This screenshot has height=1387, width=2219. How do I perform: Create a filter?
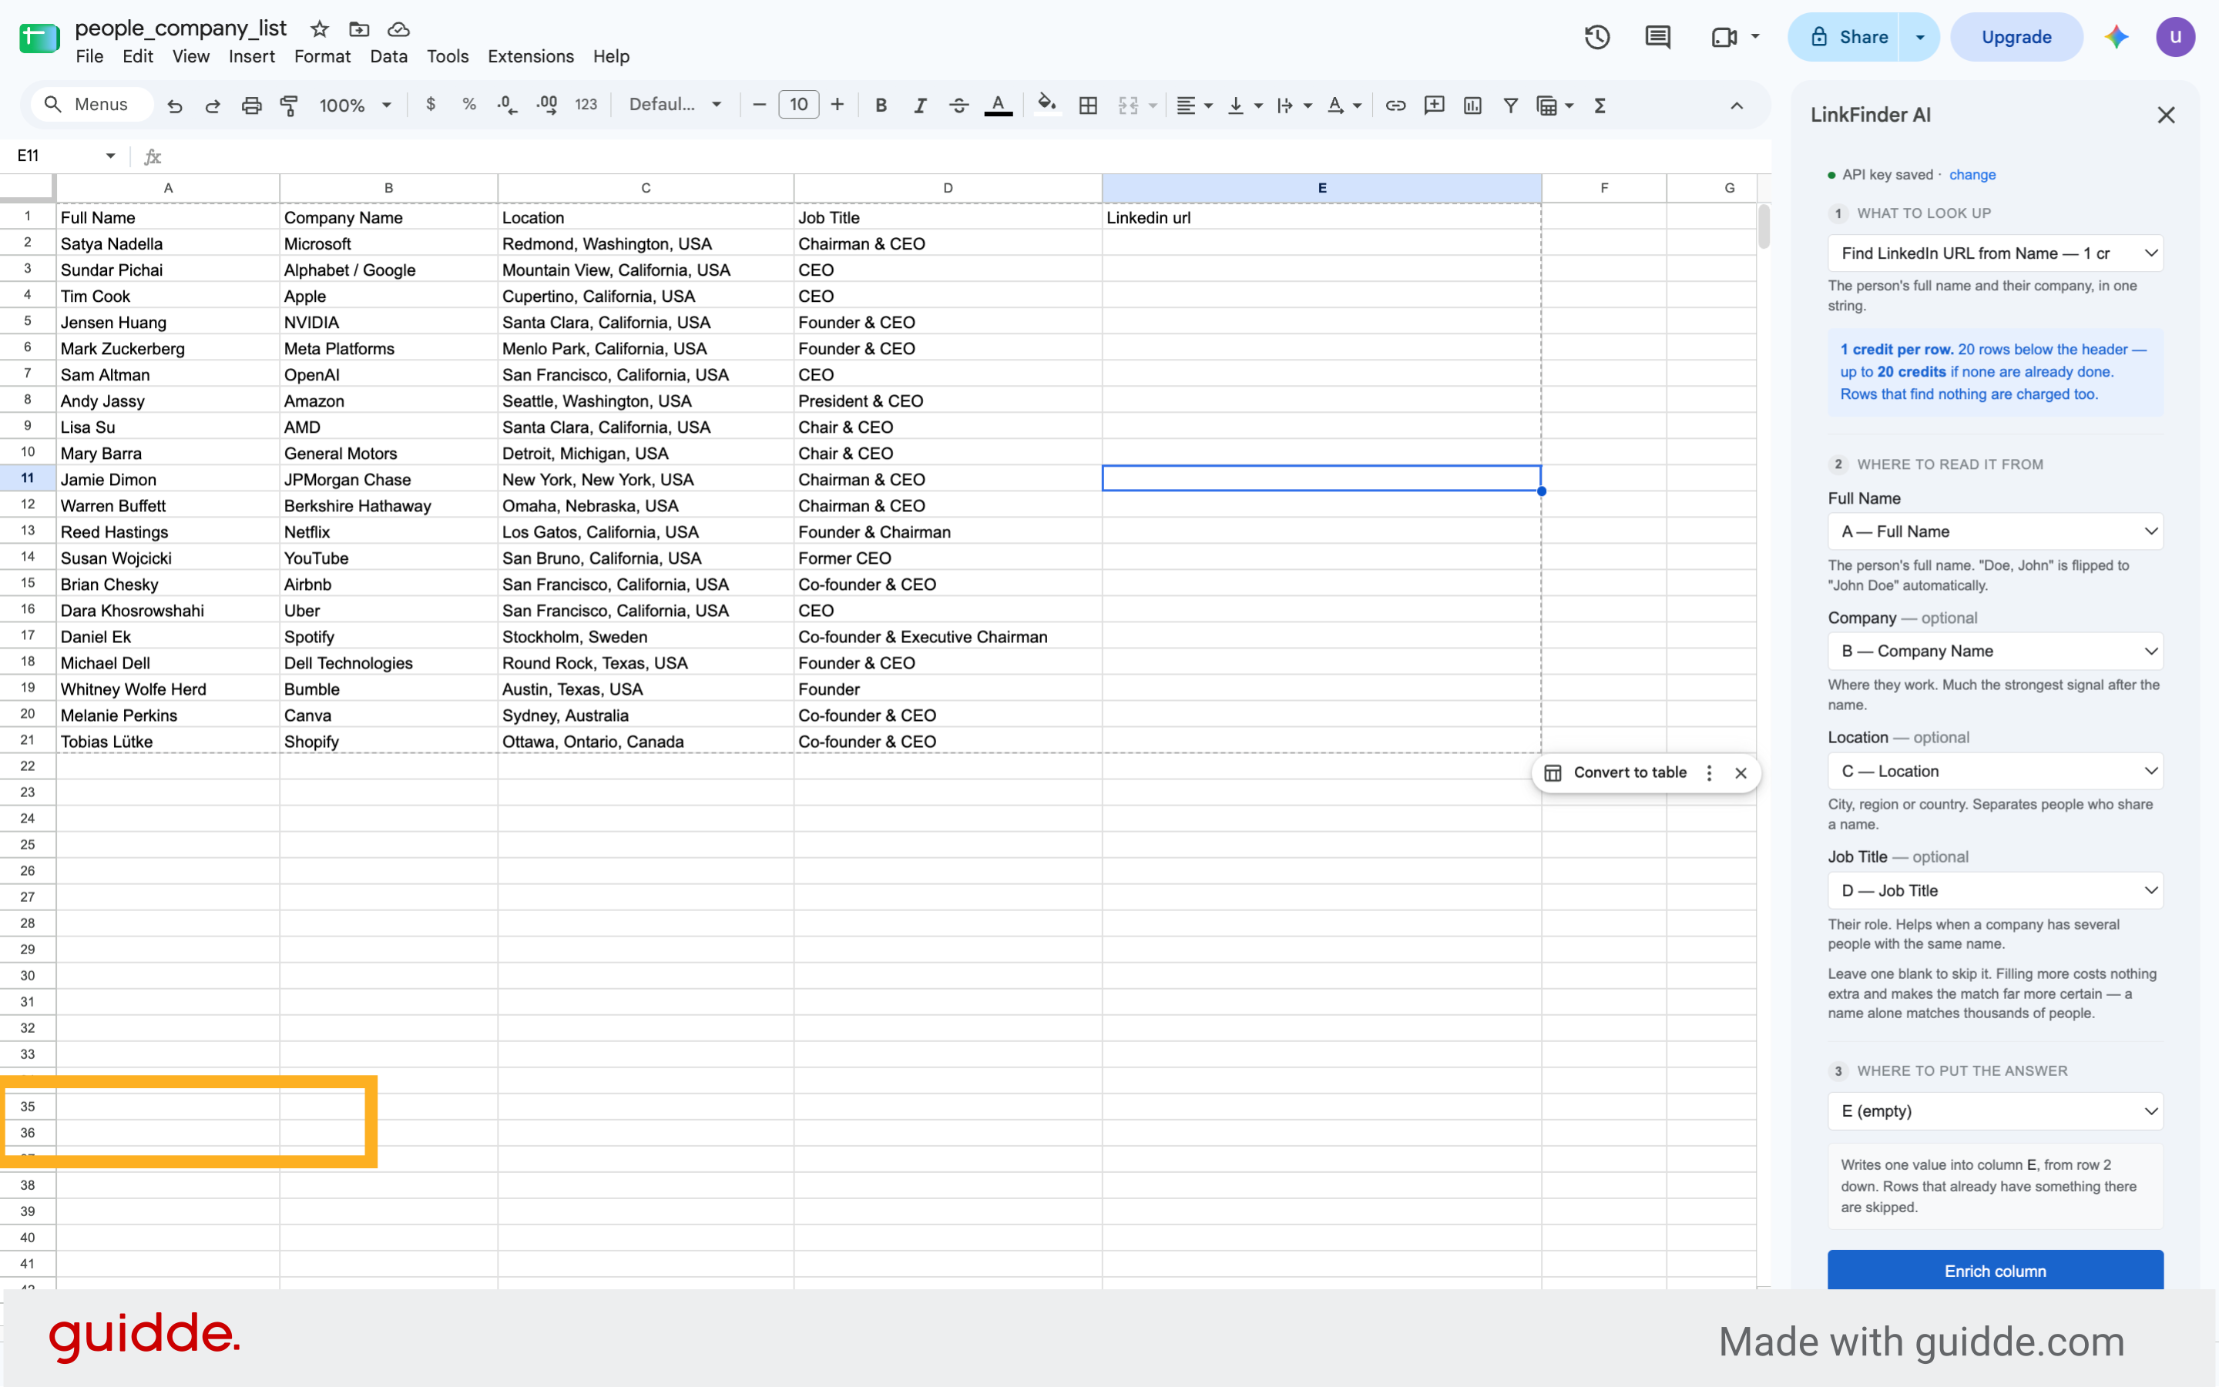pos(1510,106)
